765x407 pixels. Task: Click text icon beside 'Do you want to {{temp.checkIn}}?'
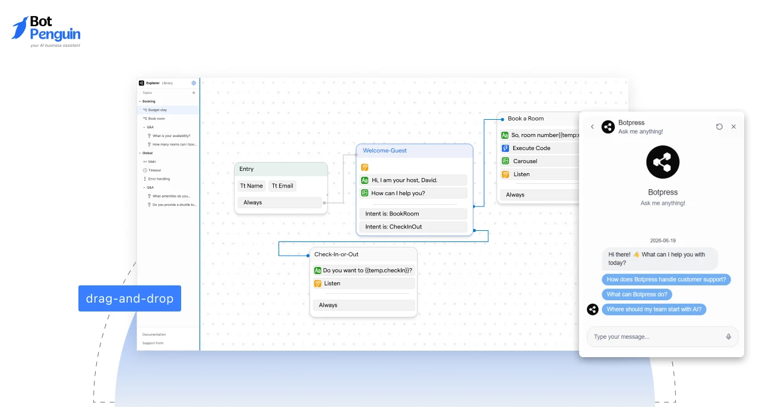point(317,271)
